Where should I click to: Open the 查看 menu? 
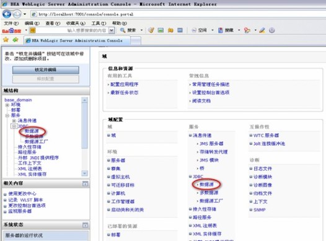53,24
